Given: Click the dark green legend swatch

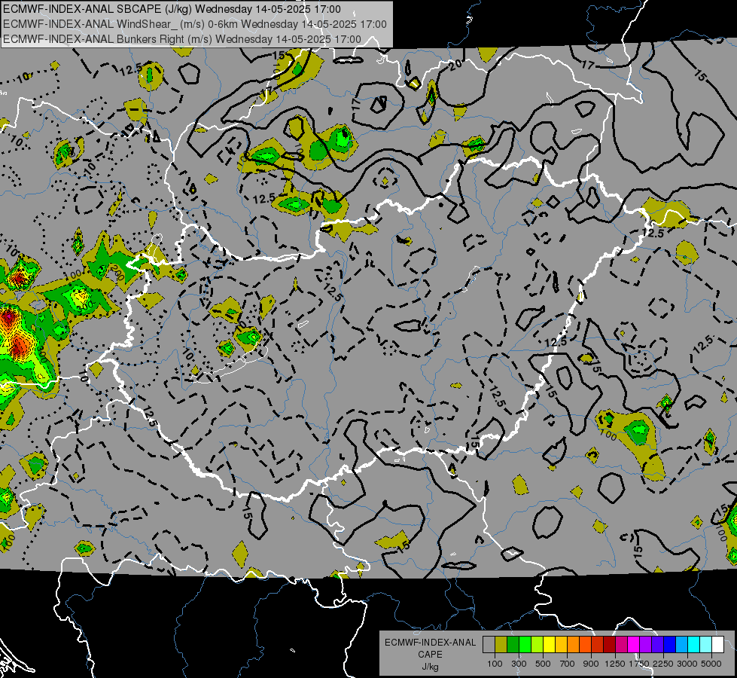Looking at the screenshot, I should click(513, 644).
